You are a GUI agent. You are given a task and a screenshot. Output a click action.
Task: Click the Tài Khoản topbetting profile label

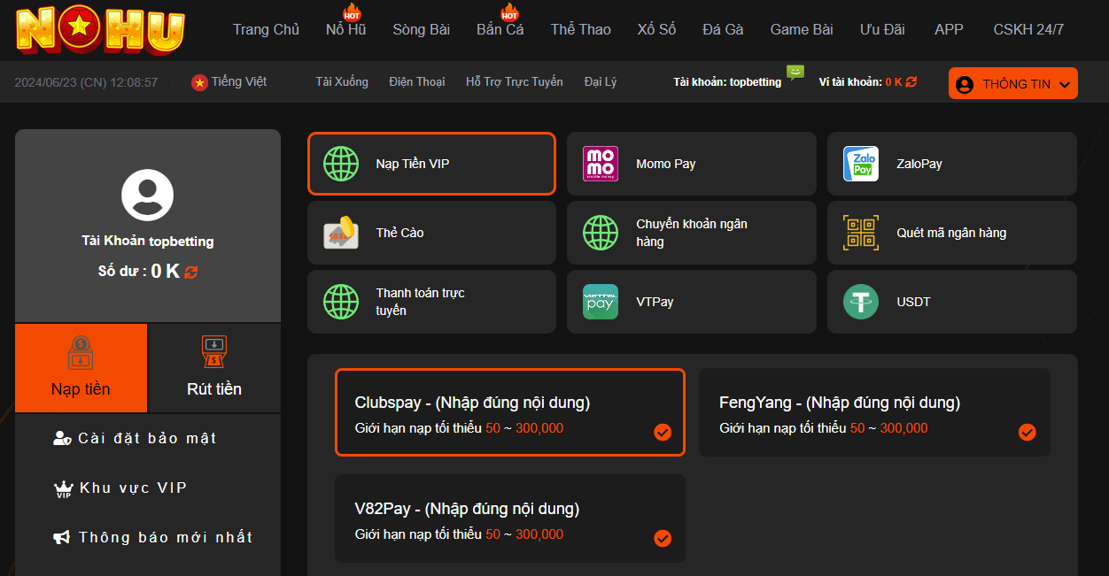click(x=148, y=242)
